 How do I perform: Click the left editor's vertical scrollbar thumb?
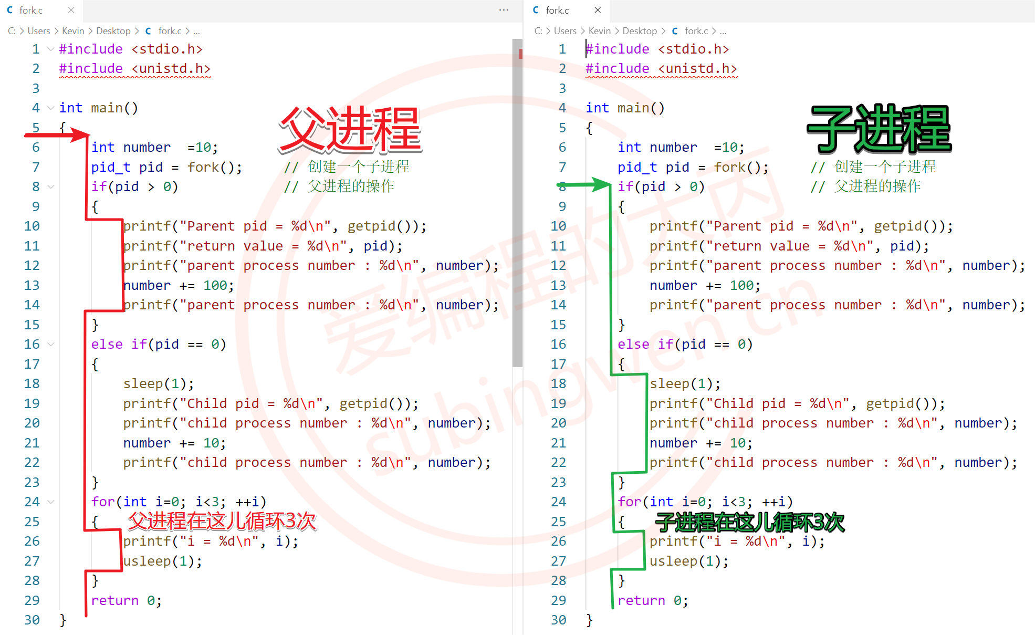(x=517, y=203)
